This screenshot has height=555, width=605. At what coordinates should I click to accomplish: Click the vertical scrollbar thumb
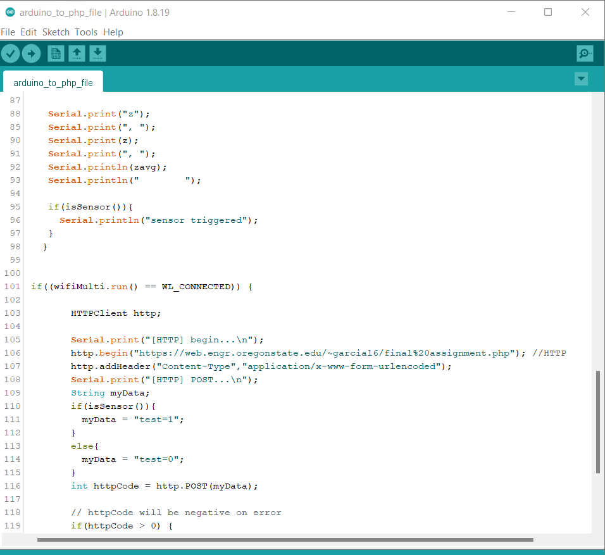(x=598, y=421)
